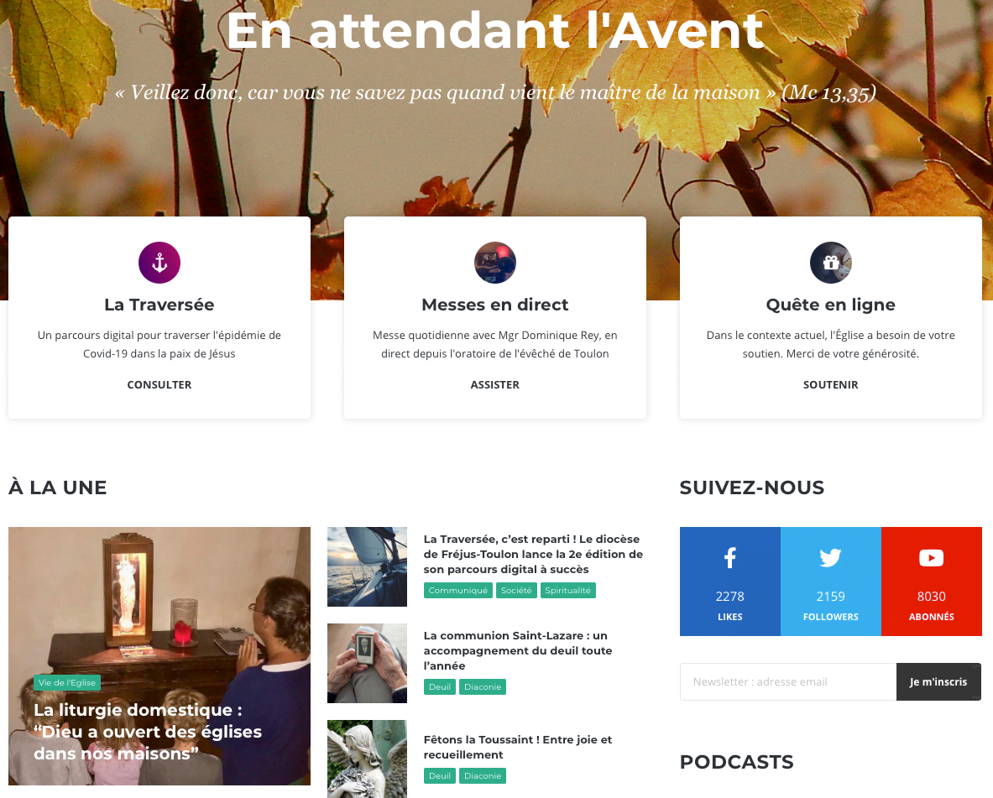Viewport: 993px width, 798px height.
Task: Select the Communiqué tag
Action: [457, 590]
